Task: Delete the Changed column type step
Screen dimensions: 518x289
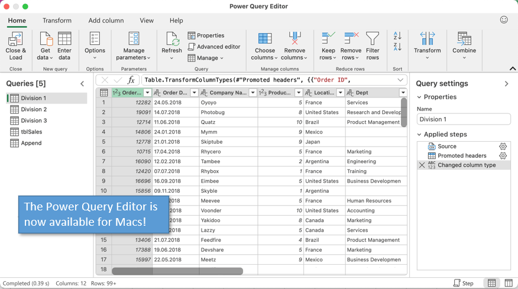Action: pyautogui.click(x=422, y=165)
